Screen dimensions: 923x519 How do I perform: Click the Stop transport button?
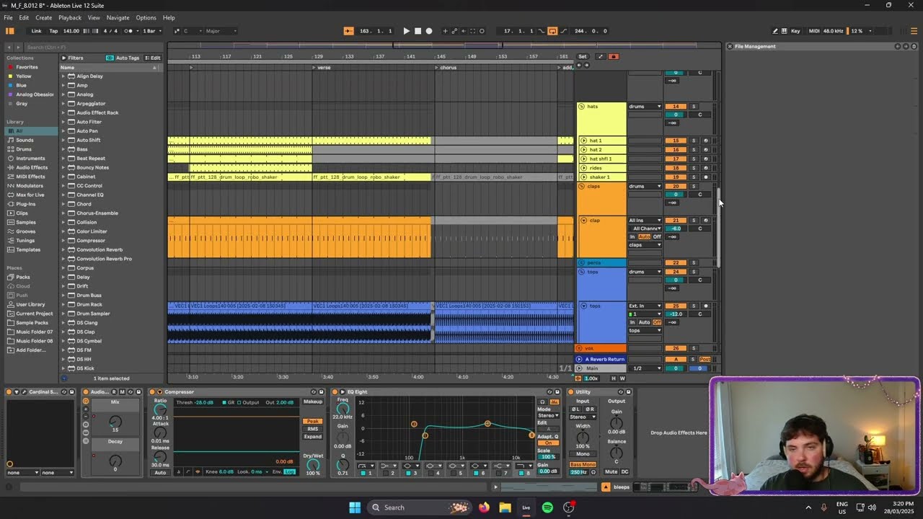pos(418,31)
